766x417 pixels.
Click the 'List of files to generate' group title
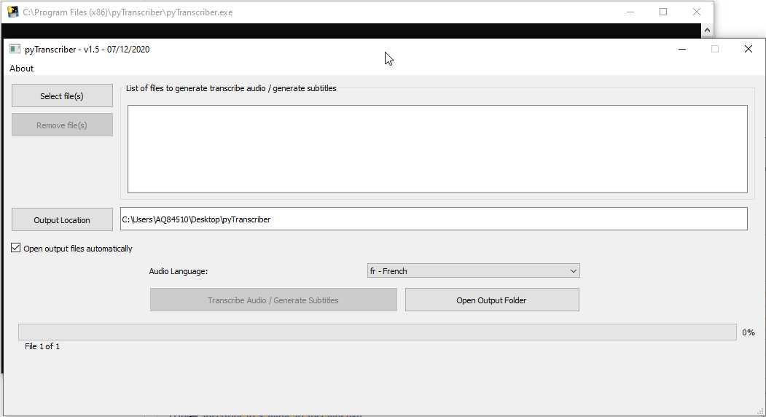click(x=231, y=88)
